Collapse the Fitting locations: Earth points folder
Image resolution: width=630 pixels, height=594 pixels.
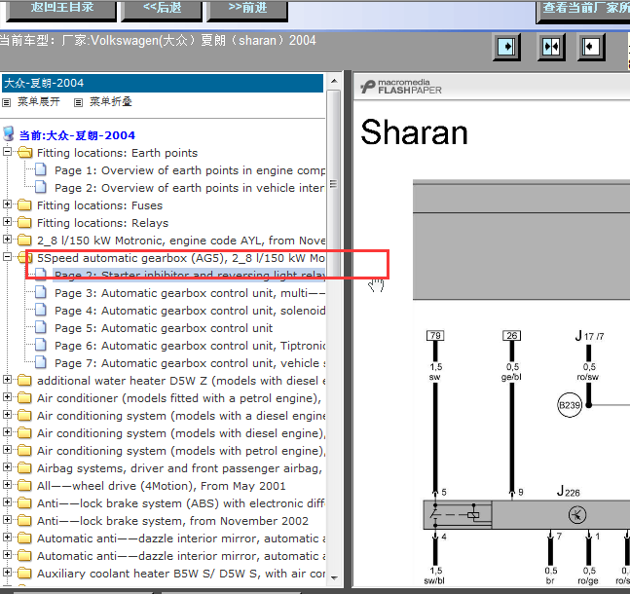(x=7, y=152)
